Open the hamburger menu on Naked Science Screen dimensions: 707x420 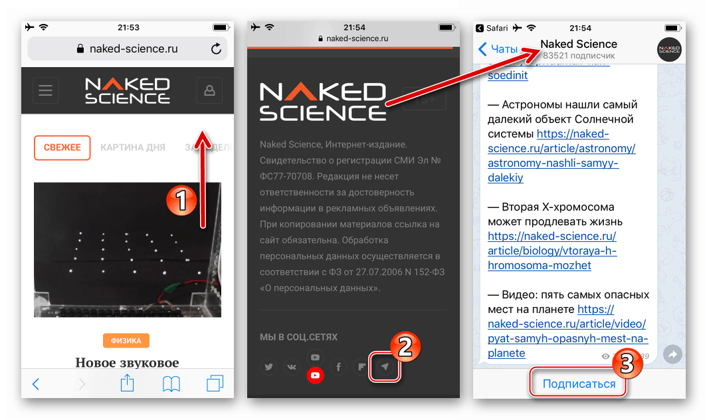pos(45,90)
